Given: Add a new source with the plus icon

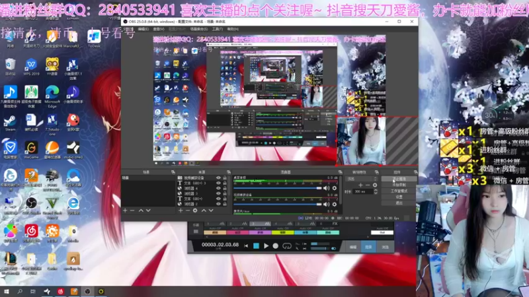Looking at the screenshot, I should pyautogui.click(x=181, y=211).
